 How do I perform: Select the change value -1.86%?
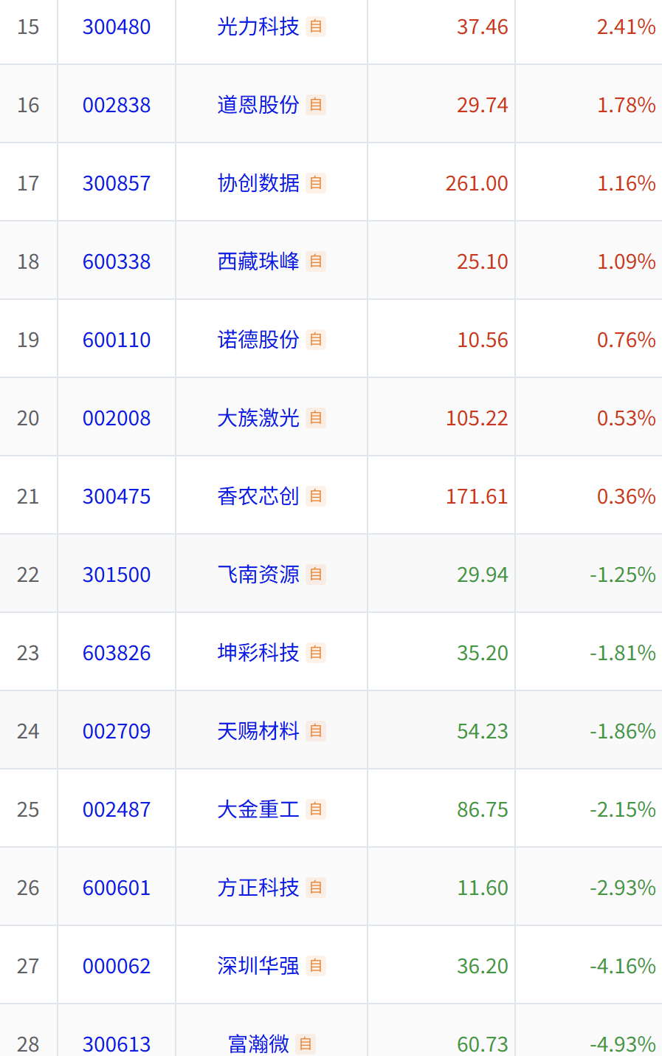pyautogui.click(x=623, y=732)
